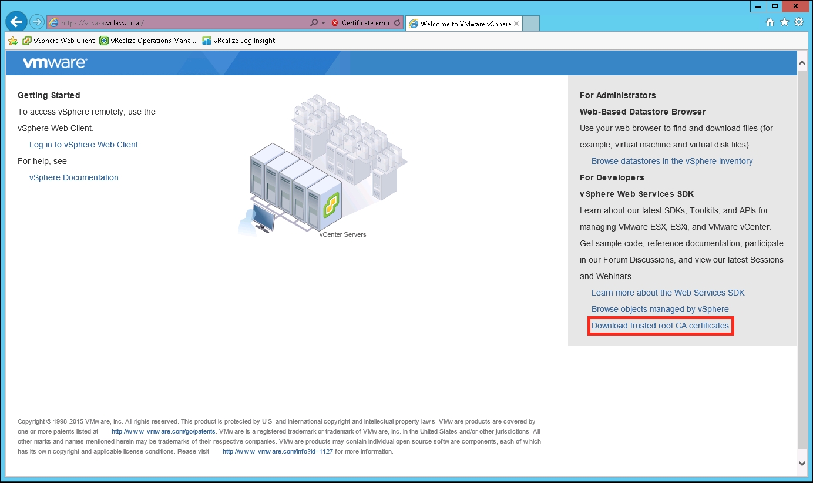Open the vRealize Operations Manager bookmark

coord(148,41)
